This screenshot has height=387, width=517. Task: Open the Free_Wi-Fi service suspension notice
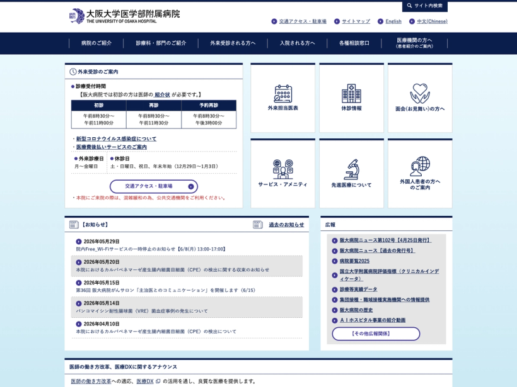152,249
